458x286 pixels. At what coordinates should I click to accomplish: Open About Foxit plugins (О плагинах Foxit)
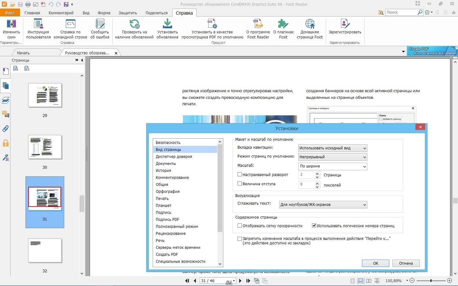(283, 29)
